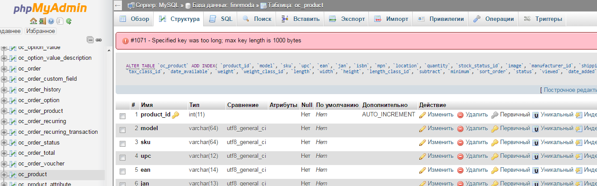This screenshot has width=597, height=186.
Task: Open phpMyAdmin documentation help icon
Action: pos(51,21)
